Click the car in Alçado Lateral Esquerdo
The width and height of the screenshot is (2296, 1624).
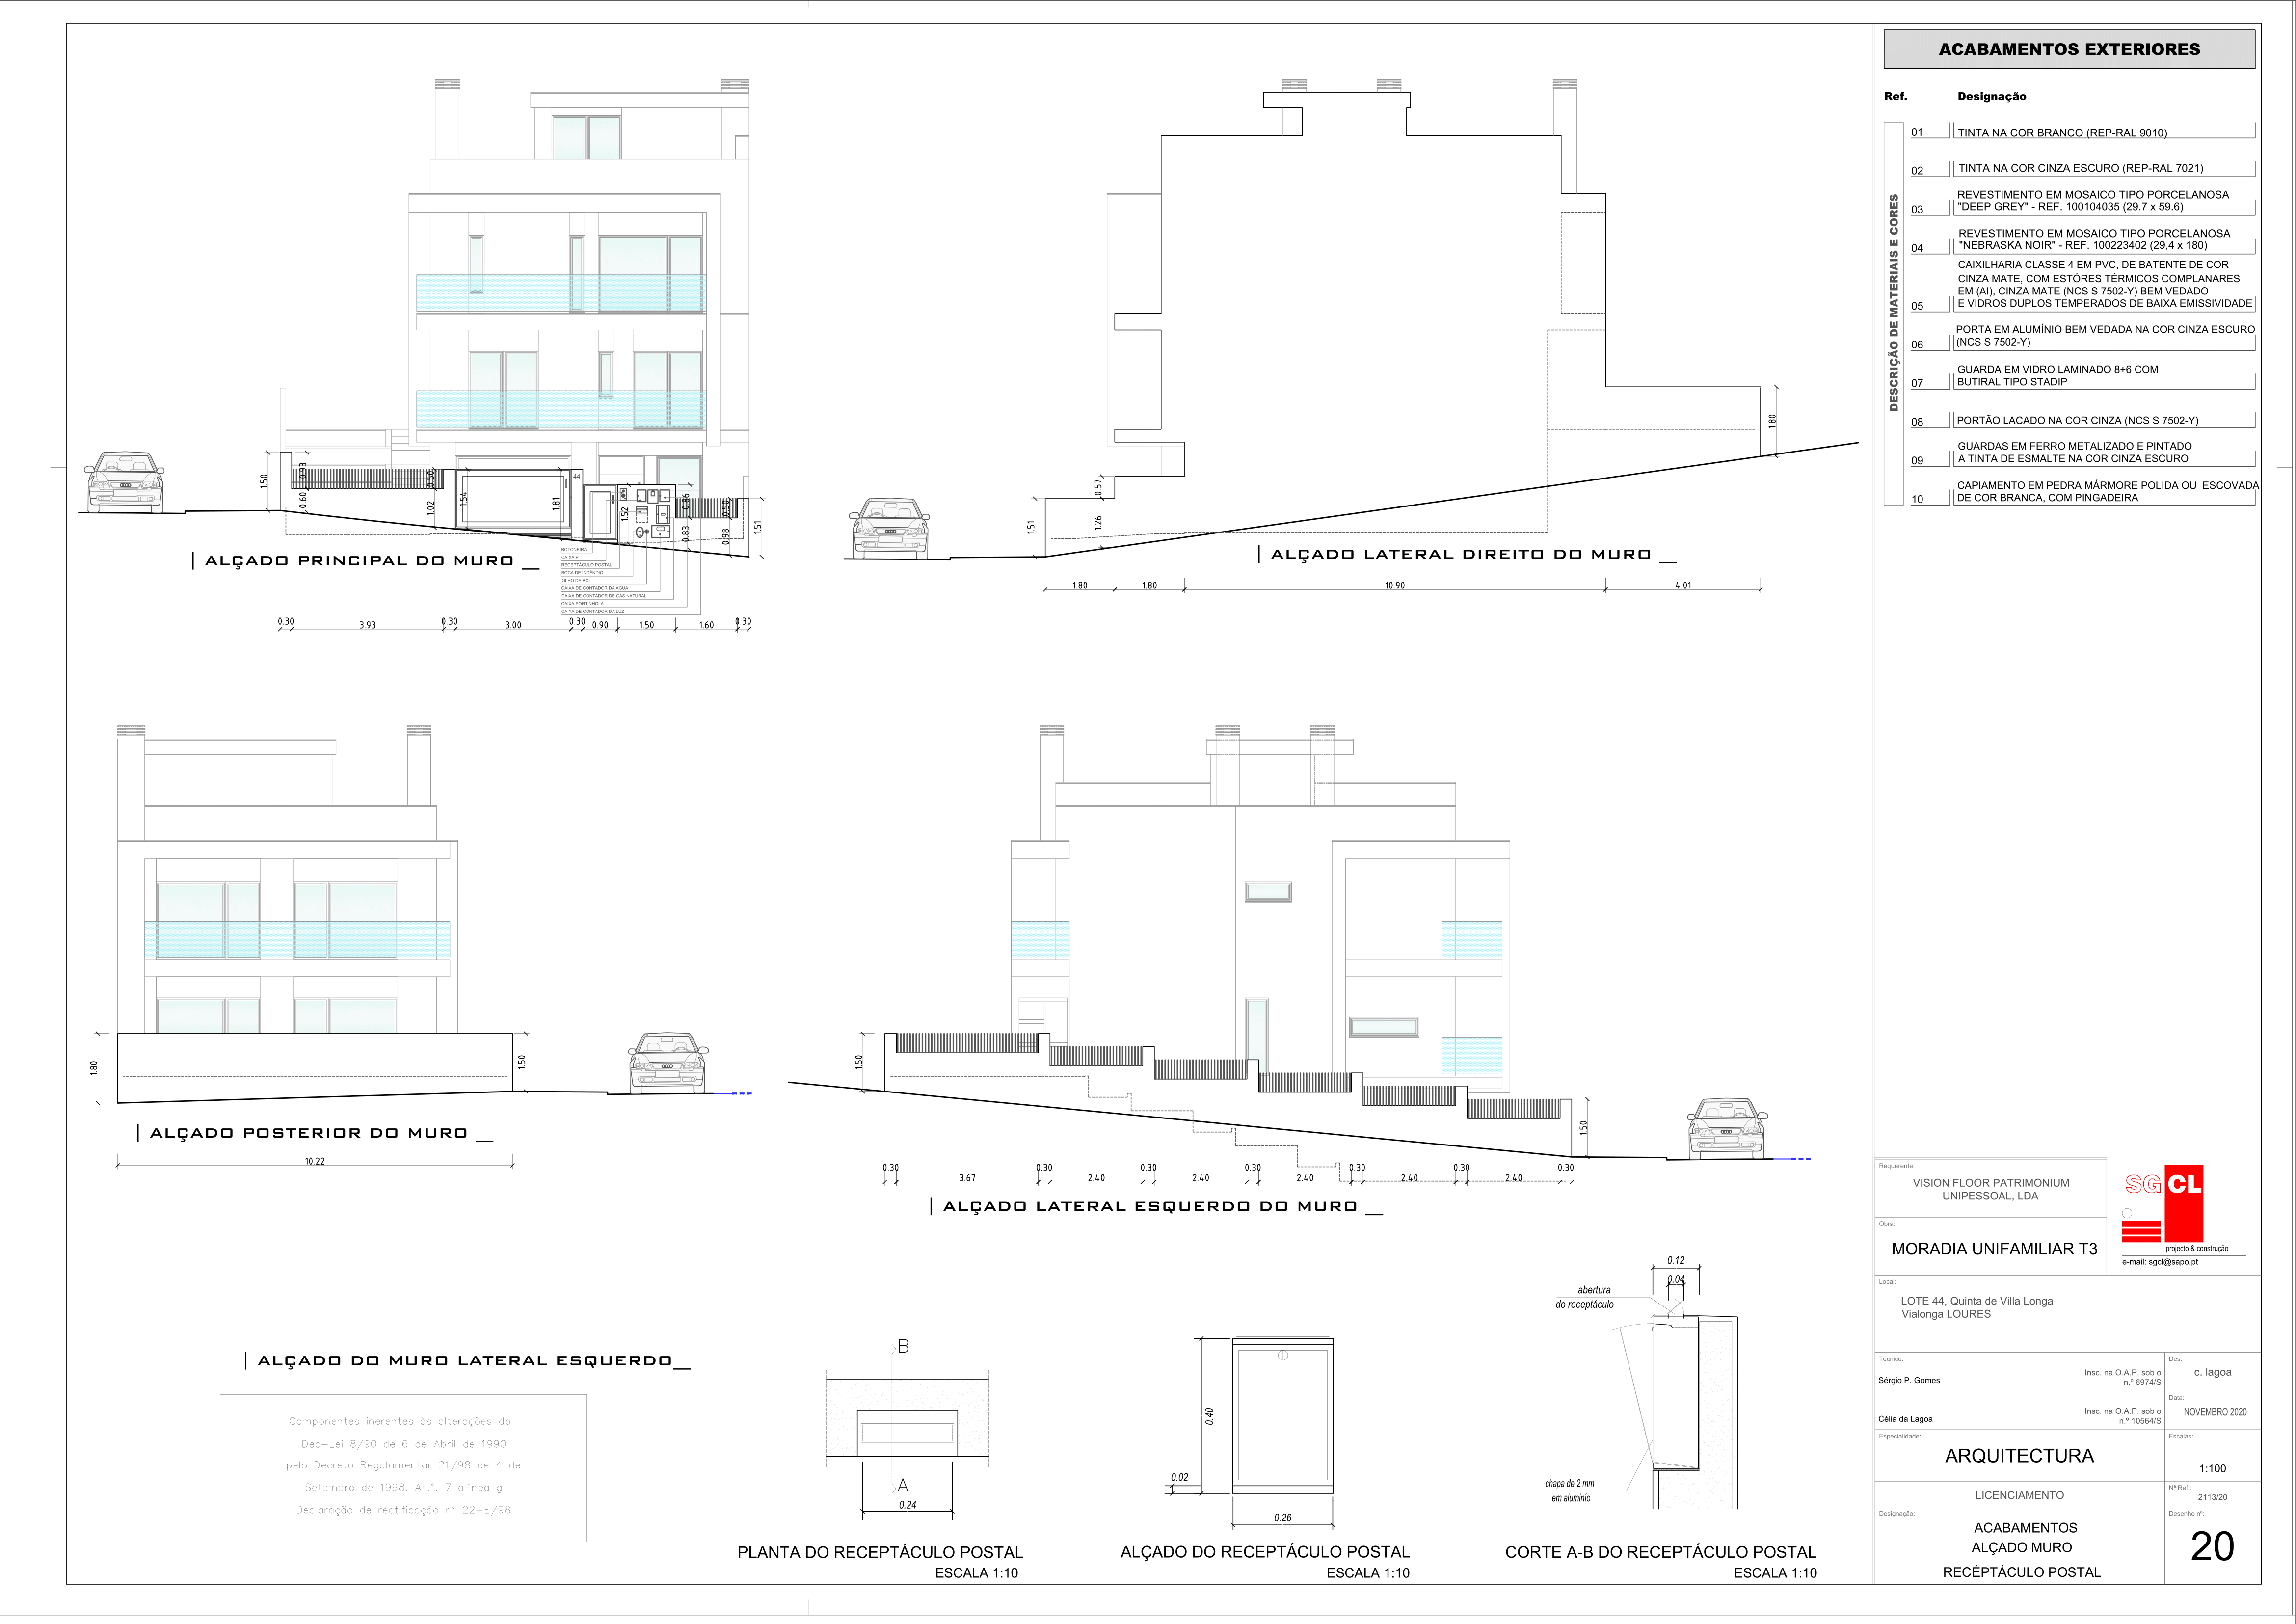(1727, 1129)
